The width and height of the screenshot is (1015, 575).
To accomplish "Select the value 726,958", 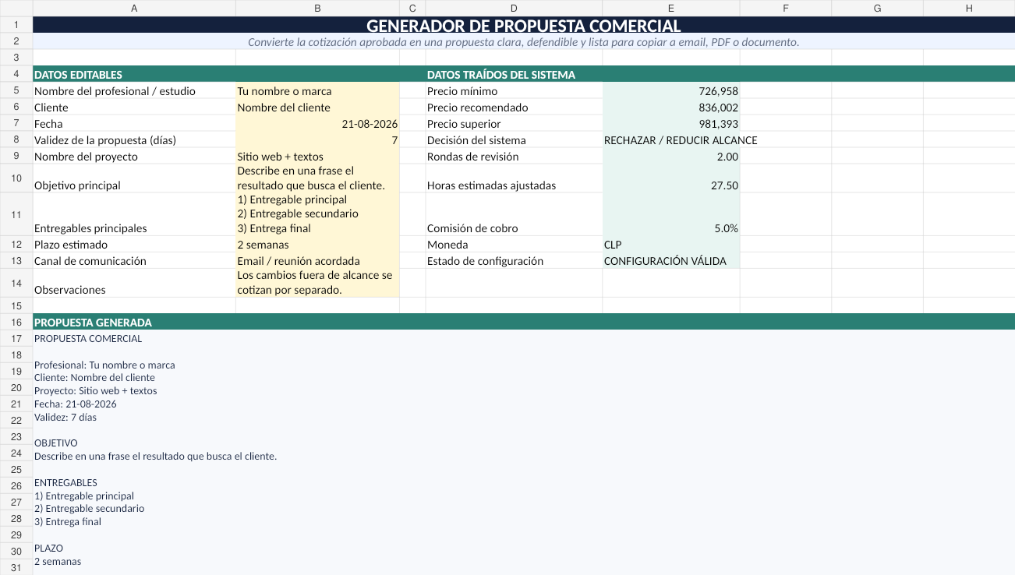I will point(671,91).
